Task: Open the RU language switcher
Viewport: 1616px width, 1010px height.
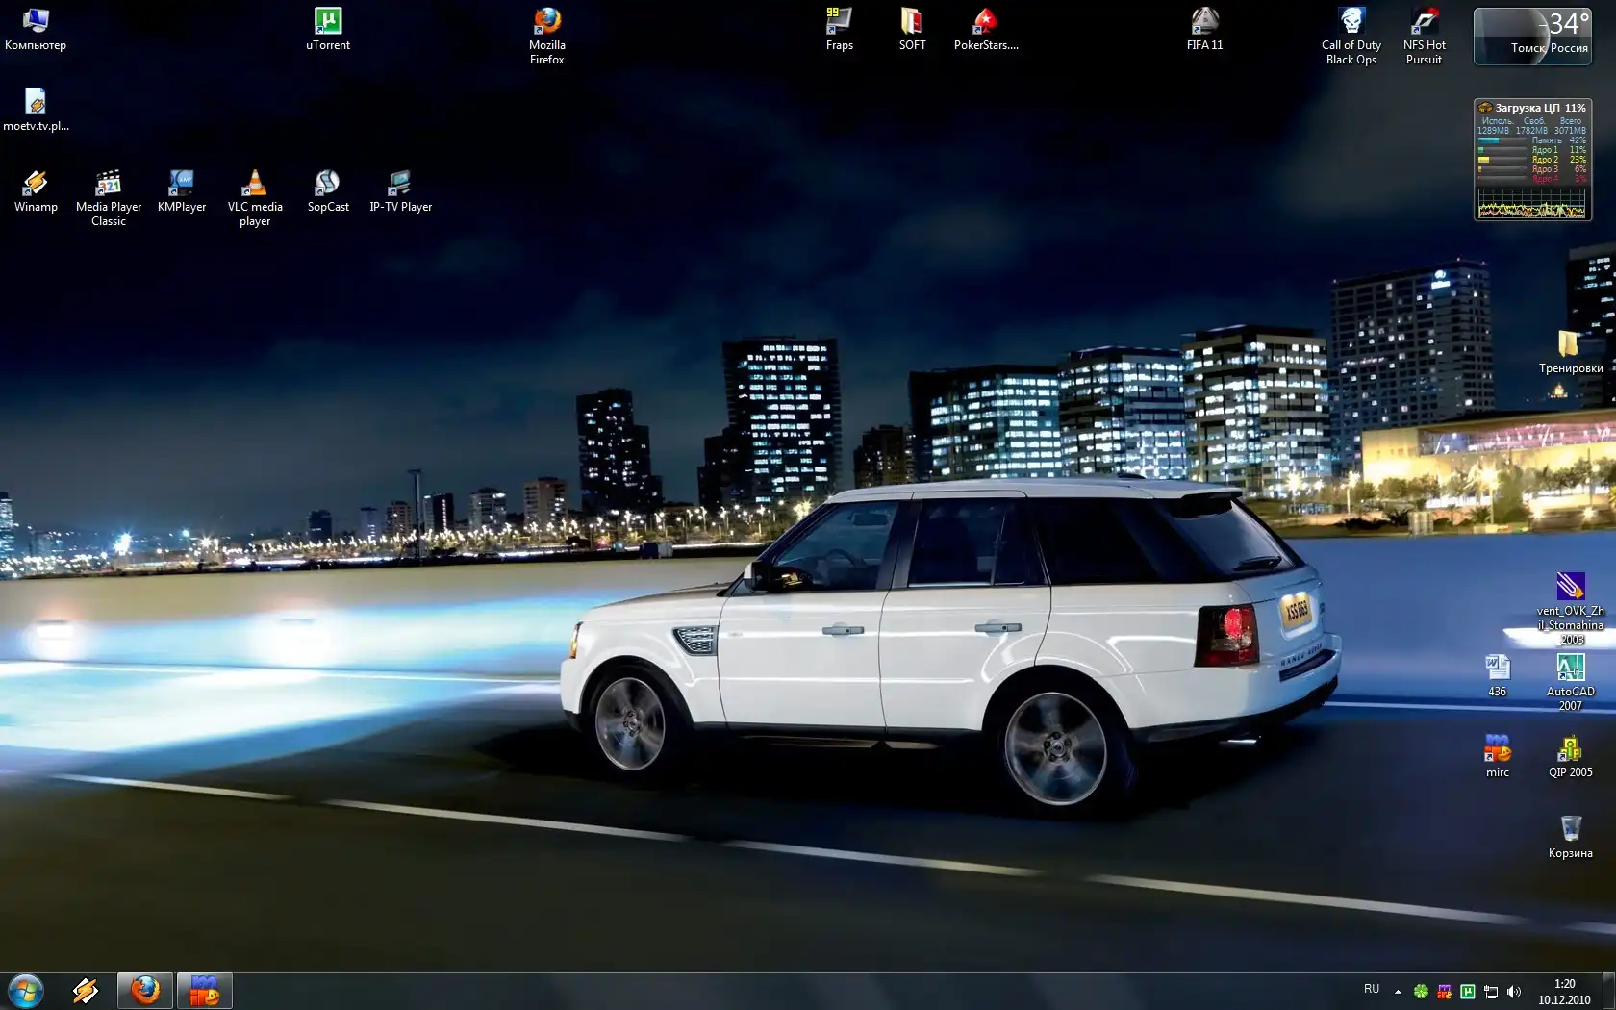Action: tap(1371, 989)
